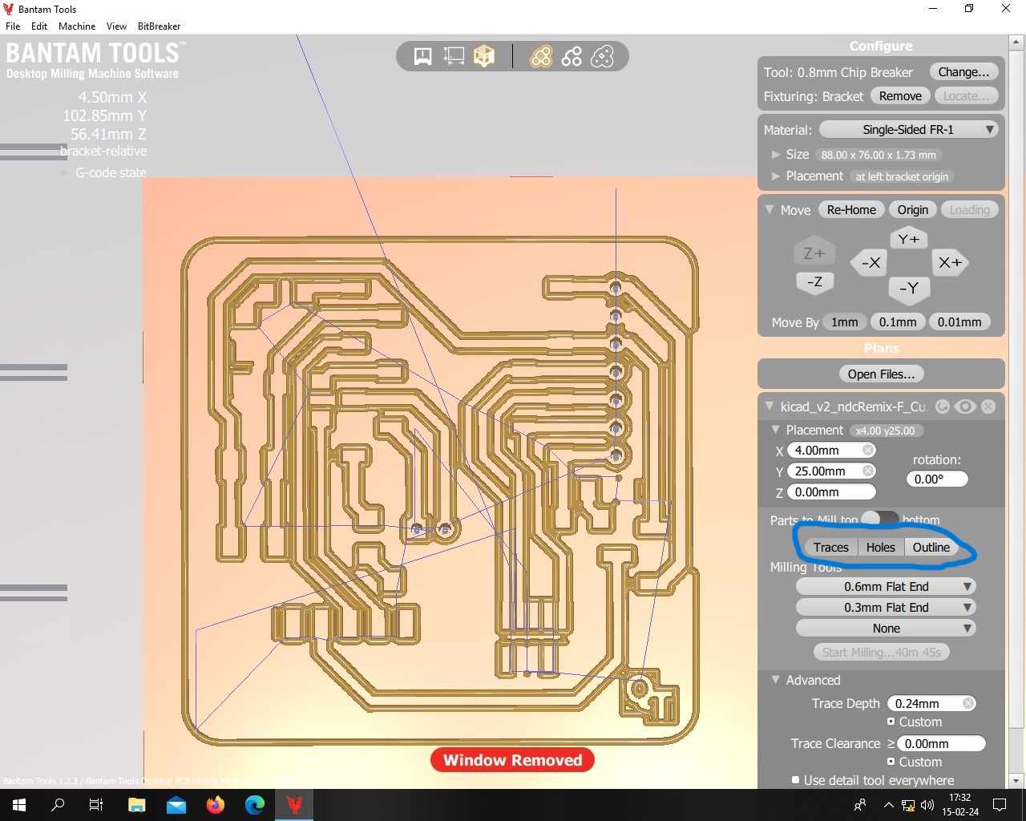
Task: Jog the bed left with -X
Action: 870,262
